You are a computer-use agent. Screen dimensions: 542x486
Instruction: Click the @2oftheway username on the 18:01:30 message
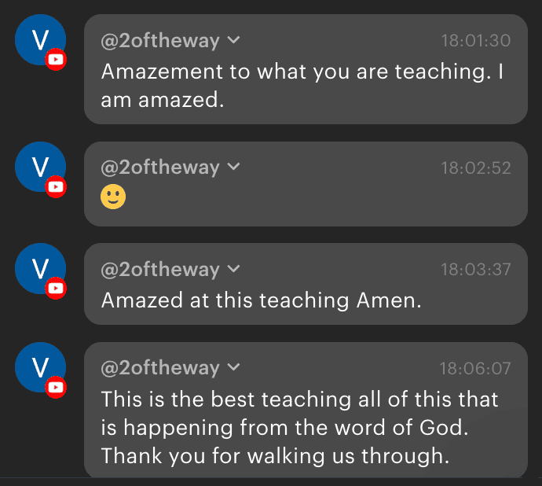160,41
